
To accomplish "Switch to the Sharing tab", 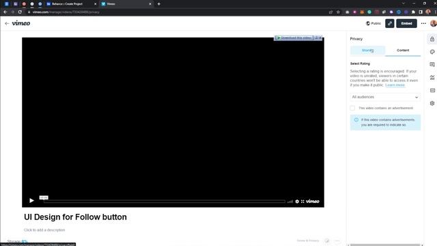I will click(367, 51).
